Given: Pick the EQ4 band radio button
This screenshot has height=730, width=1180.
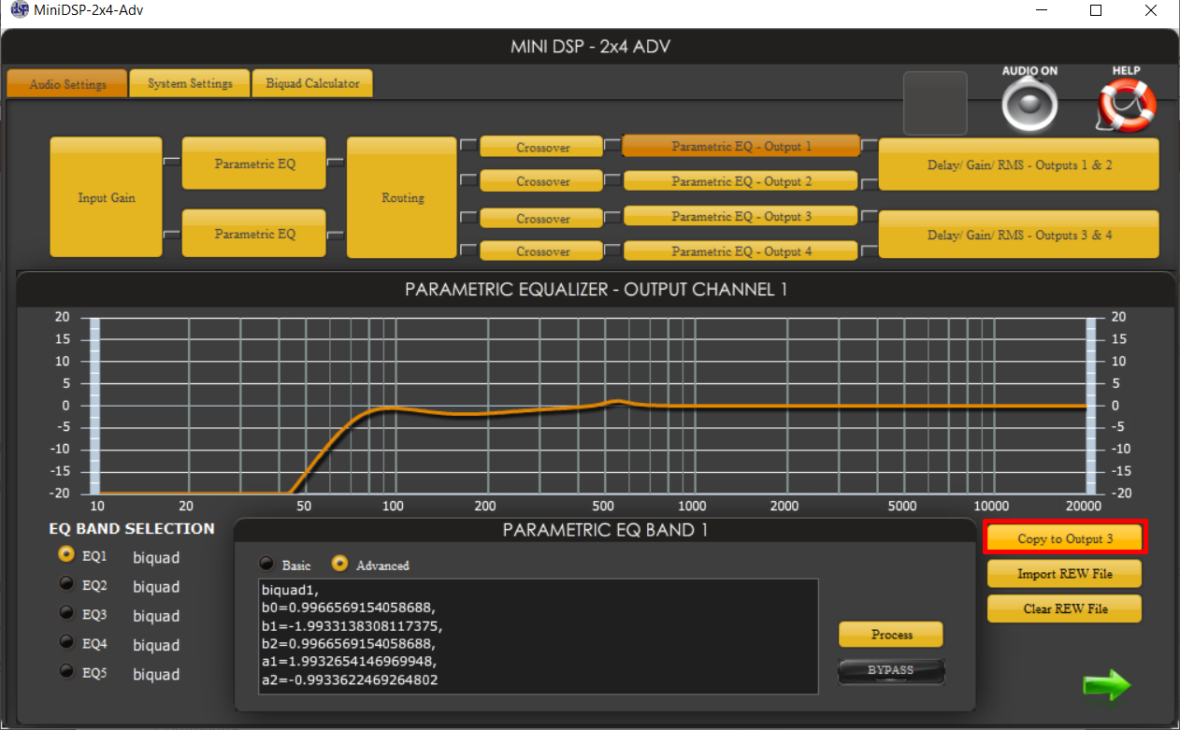Looking at the screenshot, I should 66,643.
